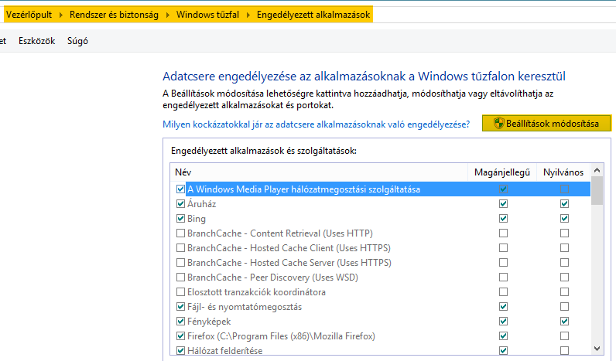Open the link about data exchange risks
The image size is (616, 361).
(316, 124)
